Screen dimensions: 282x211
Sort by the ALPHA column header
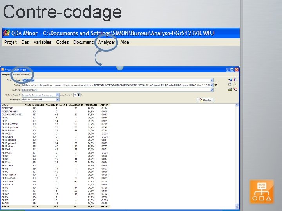104,105
